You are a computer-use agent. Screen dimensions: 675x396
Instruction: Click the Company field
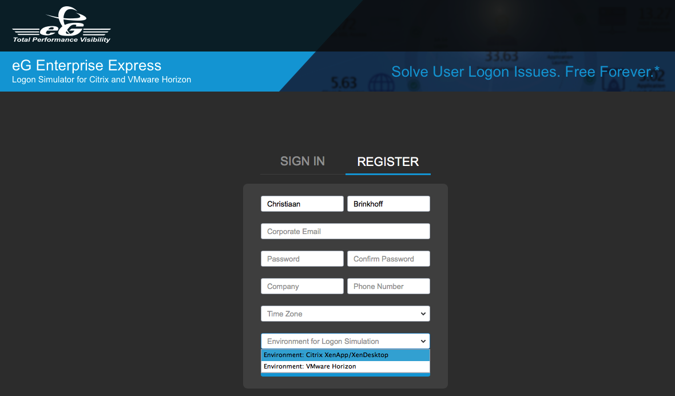pos(302,286)
